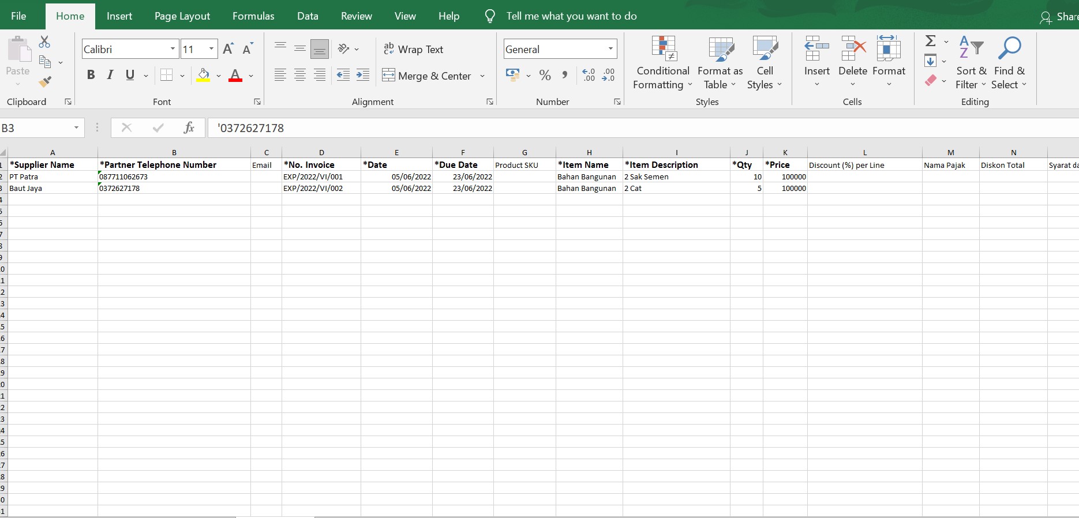Open Merge & Center dropdown arrow
The image size is (1079, 518).
point(482,76)
